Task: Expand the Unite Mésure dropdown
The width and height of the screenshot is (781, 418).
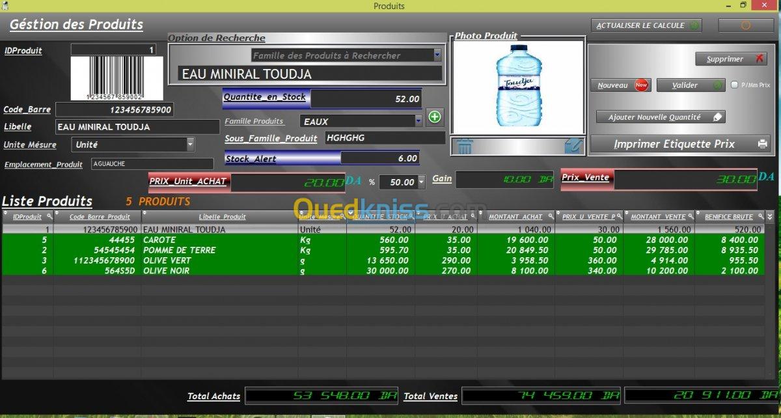Action: coord(190,144)
